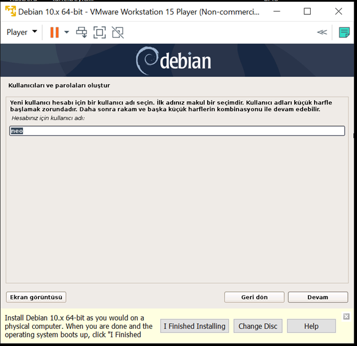Click the "Kullanıcıları ve parolaları oluştur" heading
Viewport: 357px width, 346px height.
[59, 85]
